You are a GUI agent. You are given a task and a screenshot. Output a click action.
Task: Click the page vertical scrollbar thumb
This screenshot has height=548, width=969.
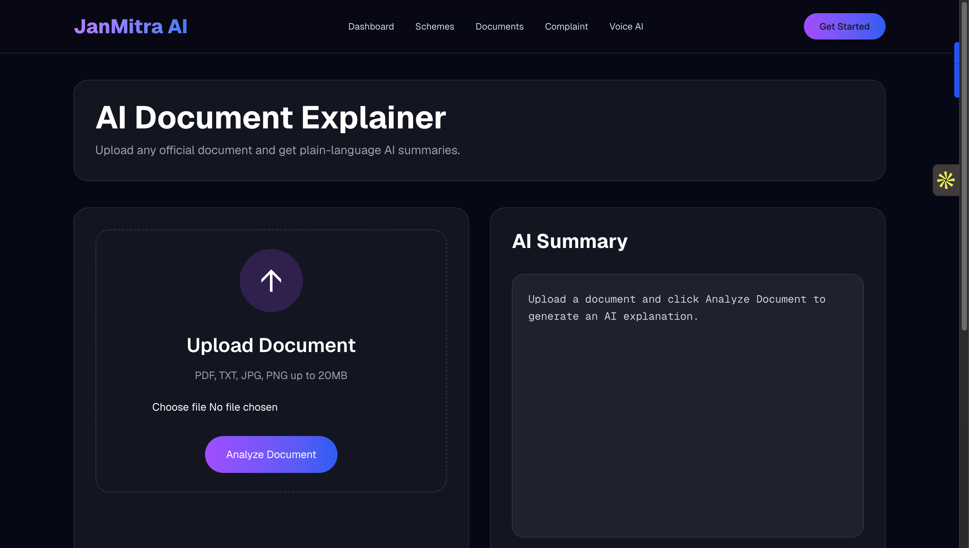coord(964,166)
